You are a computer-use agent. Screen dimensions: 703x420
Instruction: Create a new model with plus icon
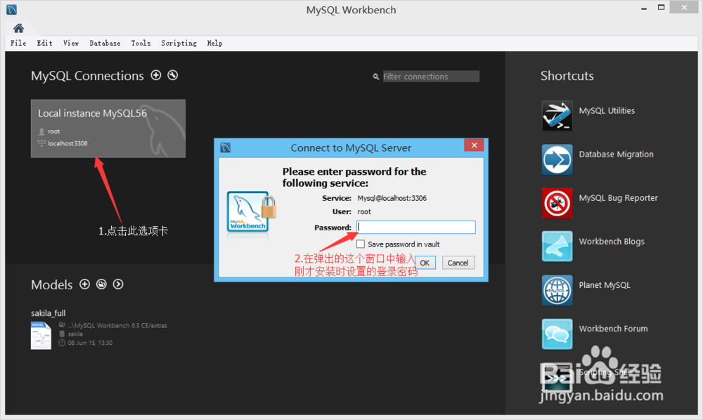(x=84, y=284)
